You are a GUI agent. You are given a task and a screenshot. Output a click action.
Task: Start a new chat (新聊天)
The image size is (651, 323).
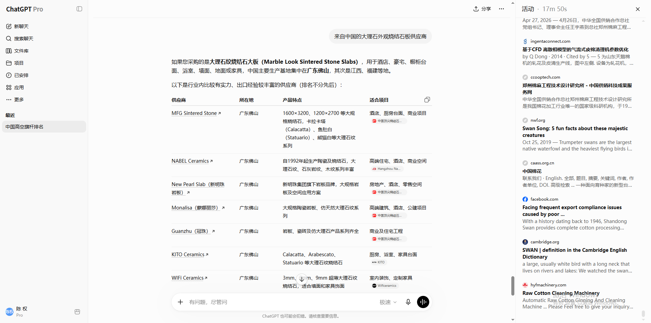44,26
